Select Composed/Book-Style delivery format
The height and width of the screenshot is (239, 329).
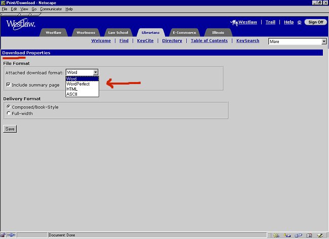[x=9, y=107]
